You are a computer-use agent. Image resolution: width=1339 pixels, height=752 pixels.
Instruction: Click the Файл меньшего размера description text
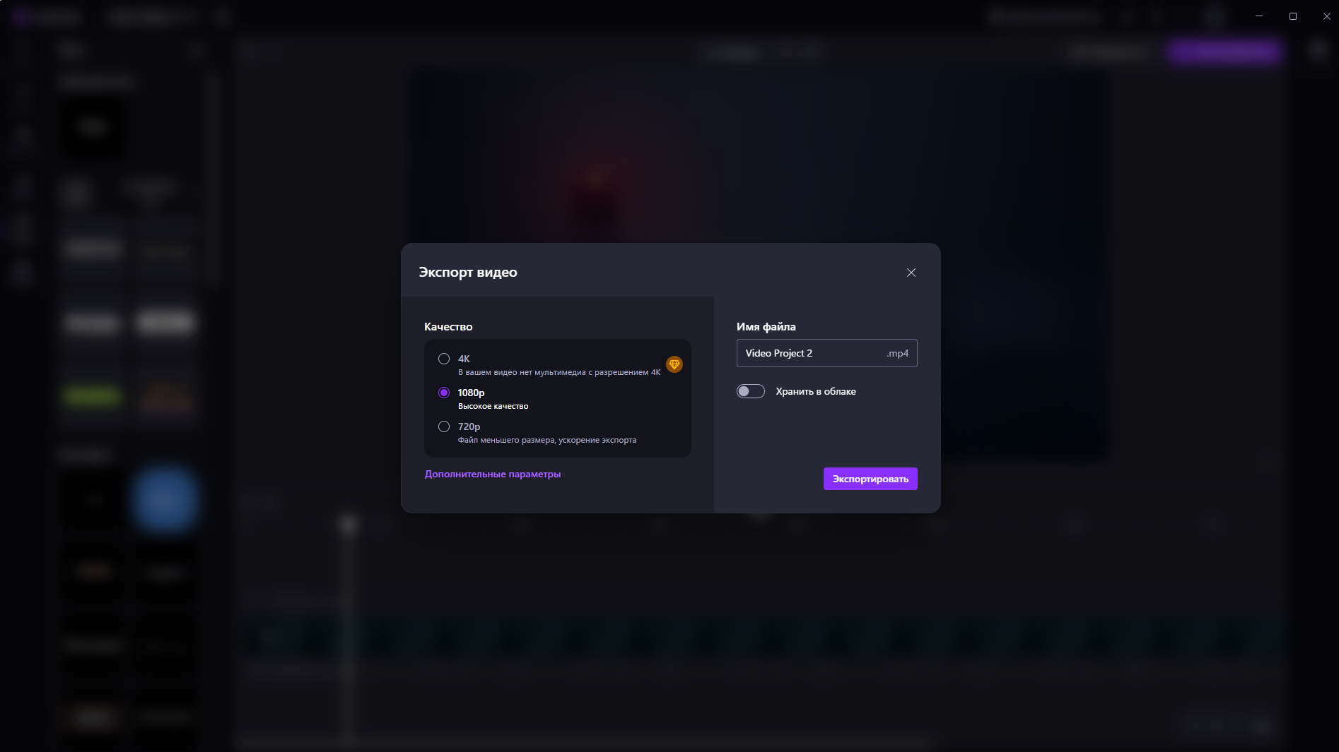[547, 440]
